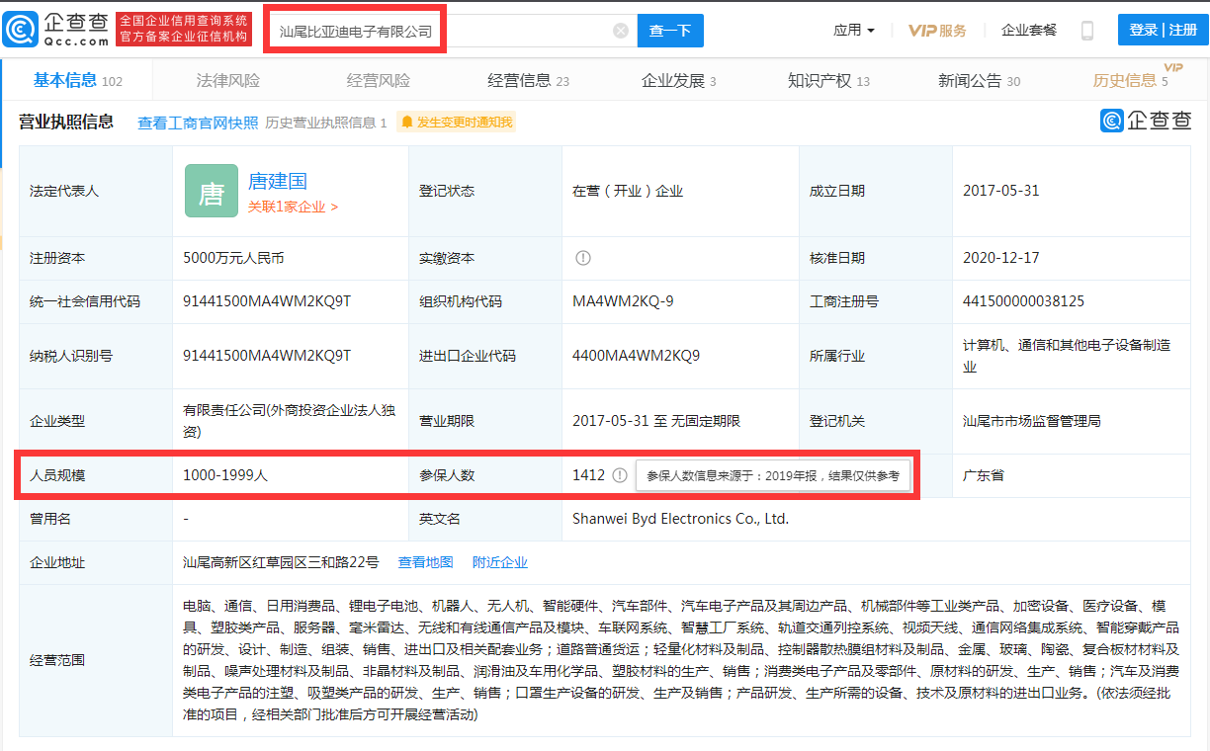Viewport: 1210px width, 751px height.
Task: Open legal representative 唐建国 link
Action: click(x=278, y=181)
